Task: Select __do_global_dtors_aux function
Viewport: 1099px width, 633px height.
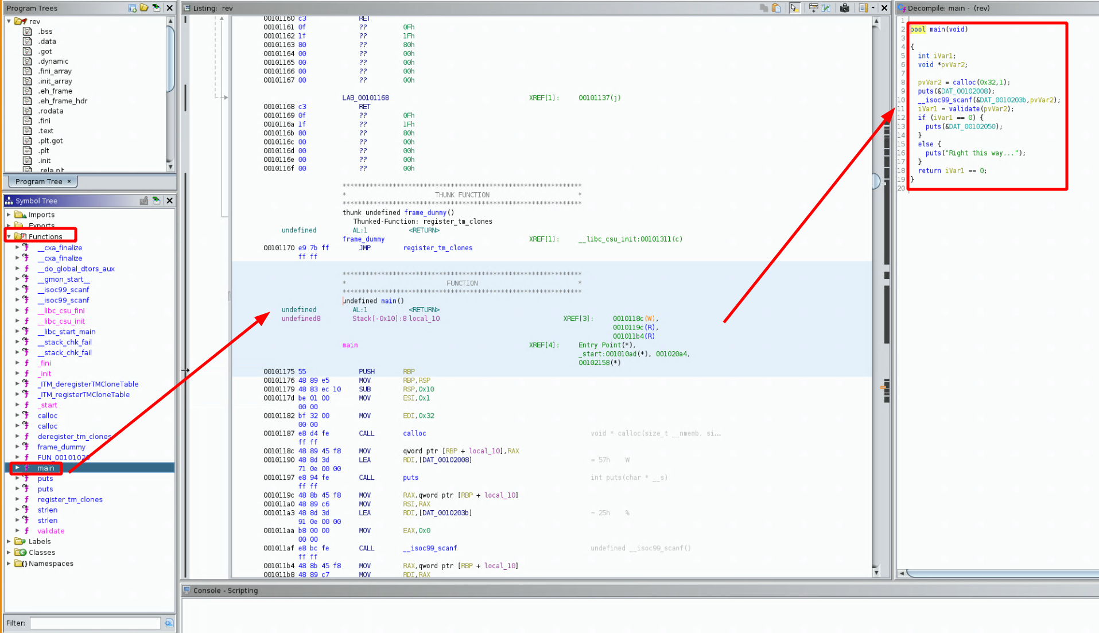Action: (x=76, y=269)
